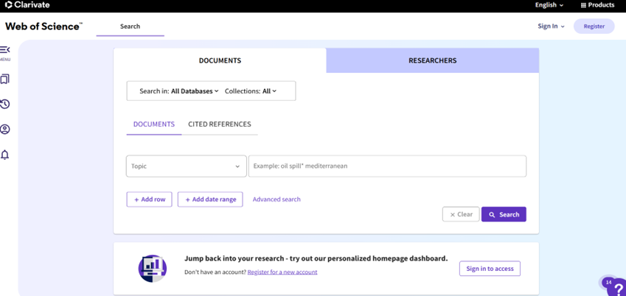The image size is (626, 296).
Task: Focus the topic search input field
Action: tap(387, 166)
